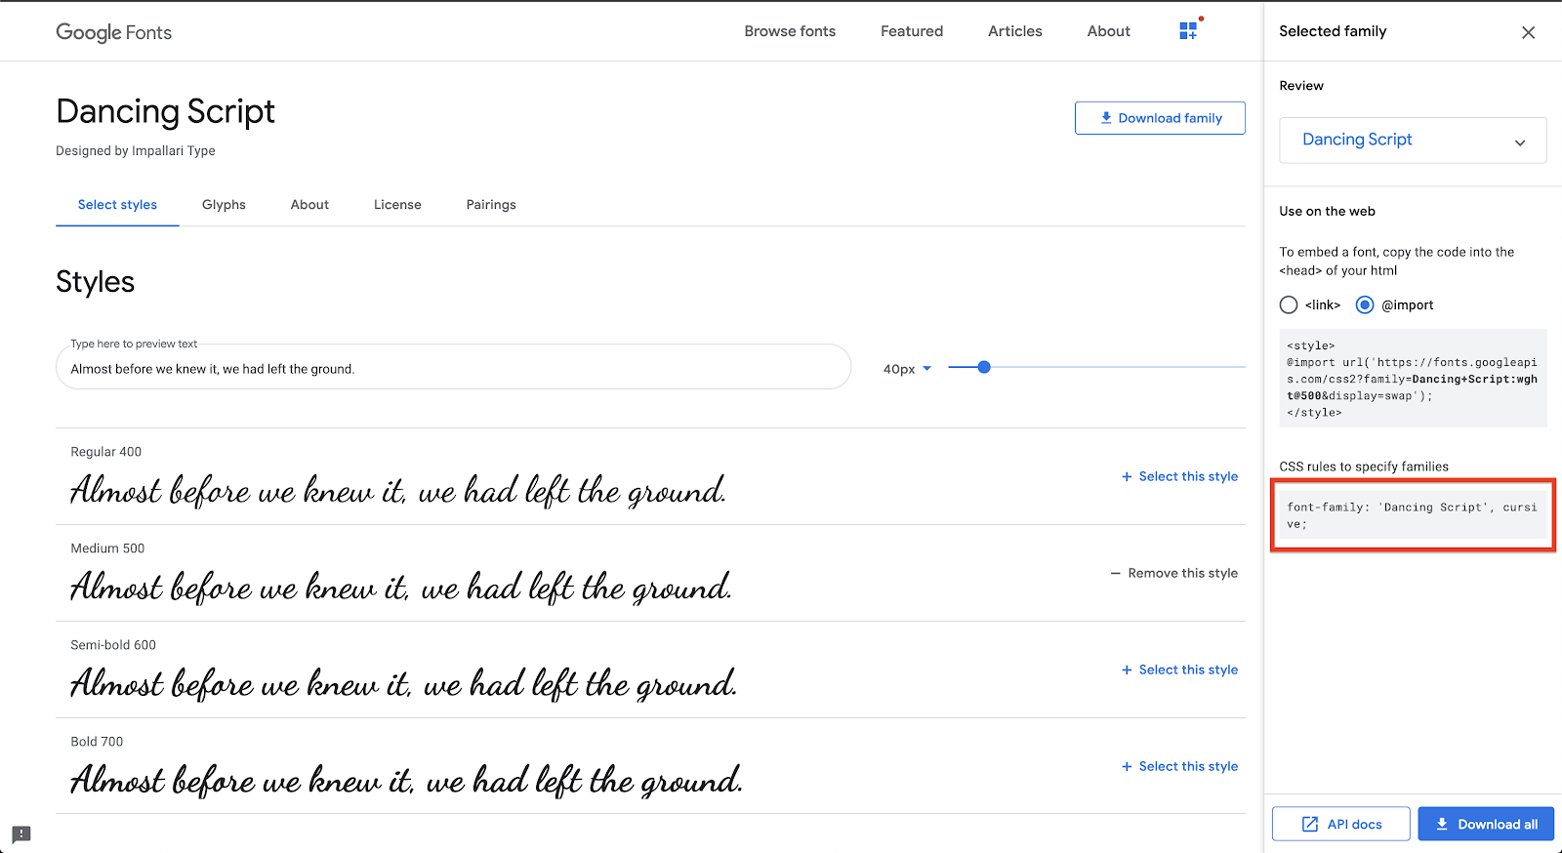Screen dimensions: 1562x853
Task: Click Download family button
Action: tap(1160, 118)
